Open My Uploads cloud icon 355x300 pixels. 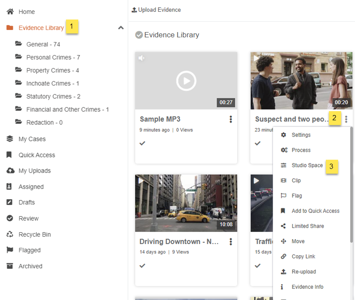click(10, 171)
